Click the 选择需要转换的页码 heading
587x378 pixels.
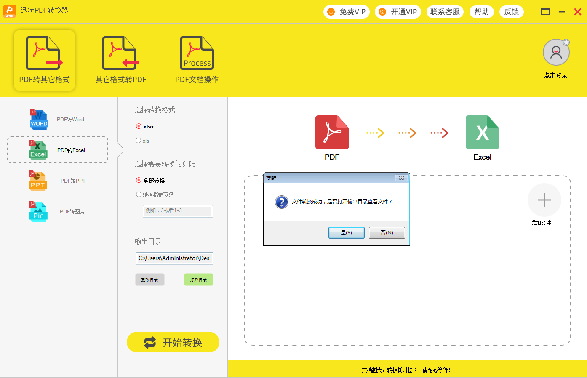click(165, 164)
